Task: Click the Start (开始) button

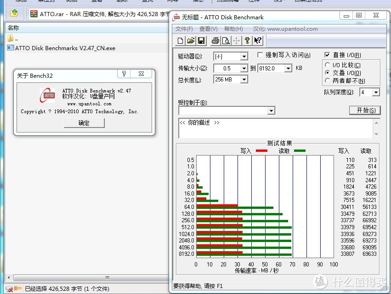Action: tap(365, 110)
